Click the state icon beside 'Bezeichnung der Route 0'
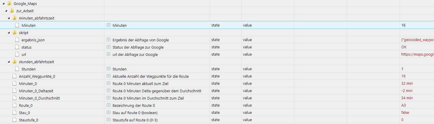 pyautogui.click(x=109, y=105)
